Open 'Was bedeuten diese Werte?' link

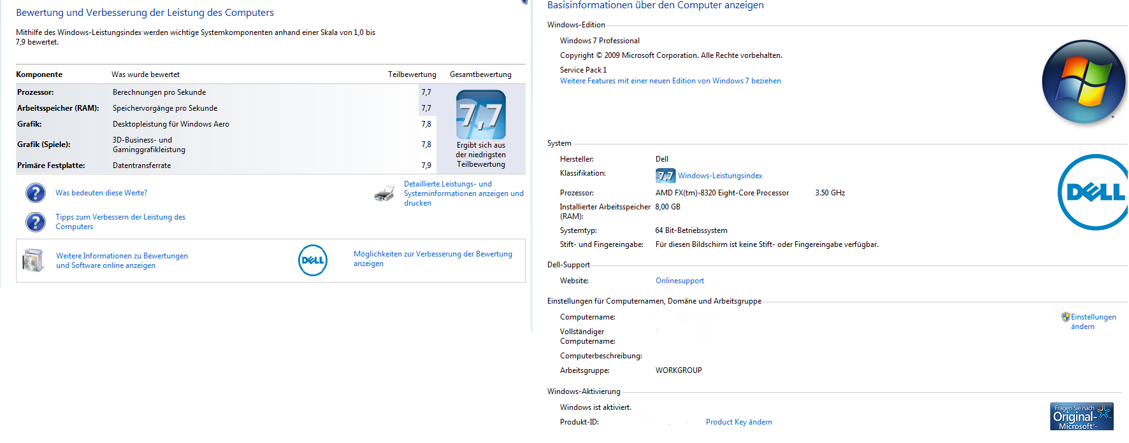(x=101, y=193)
